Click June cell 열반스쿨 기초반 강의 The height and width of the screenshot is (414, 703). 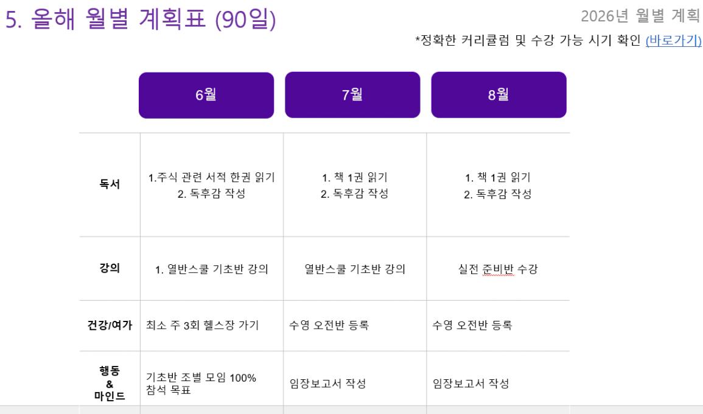[212, 269]
